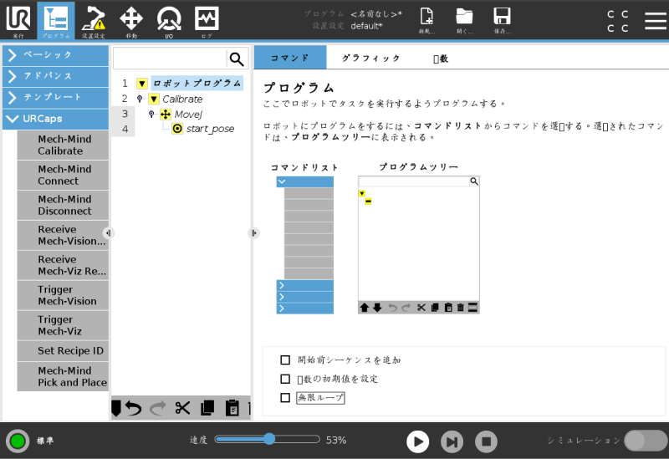Insert Trigger Mech-Vision node
This screenshot has height=459, width=669.
(x=64, y=295)
